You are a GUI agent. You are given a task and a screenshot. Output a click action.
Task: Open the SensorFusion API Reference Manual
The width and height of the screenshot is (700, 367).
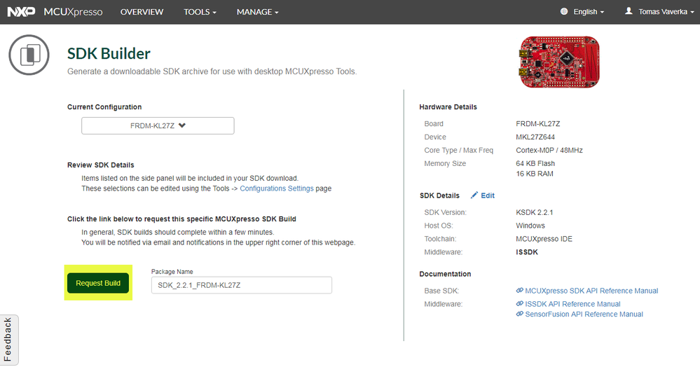[x=584, y=314]
